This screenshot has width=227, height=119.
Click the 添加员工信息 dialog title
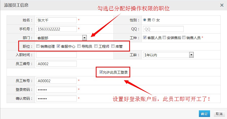click(x=16, y=5)
